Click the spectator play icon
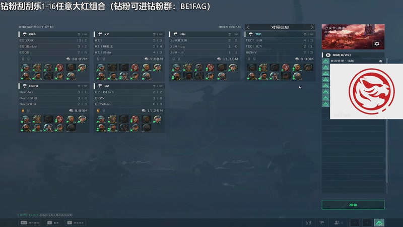Screen dimensions: 403x227 click(x=328, y=55)
